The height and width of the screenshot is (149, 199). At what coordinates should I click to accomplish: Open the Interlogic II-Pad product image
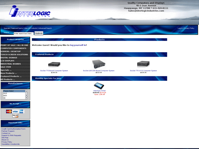pyautogui.click(x=99, y=86)
